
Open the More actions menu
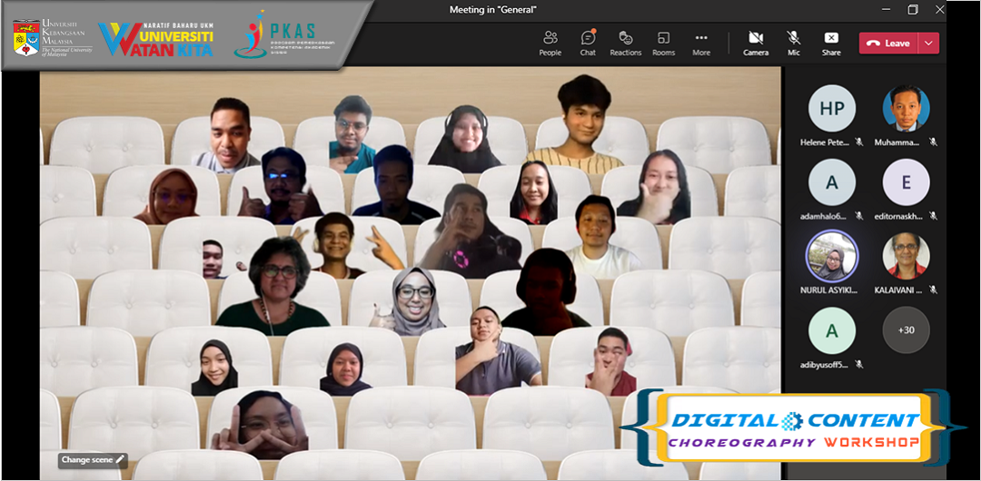tap(701, 43)
